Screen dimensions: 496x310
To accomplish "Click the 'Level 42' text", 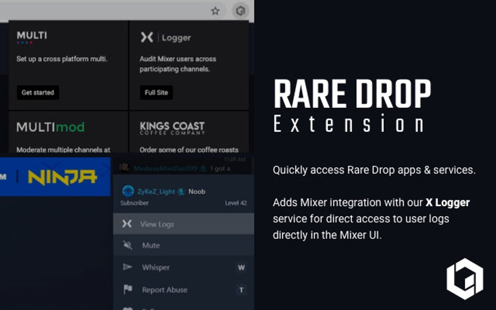I will coord(236,203).
